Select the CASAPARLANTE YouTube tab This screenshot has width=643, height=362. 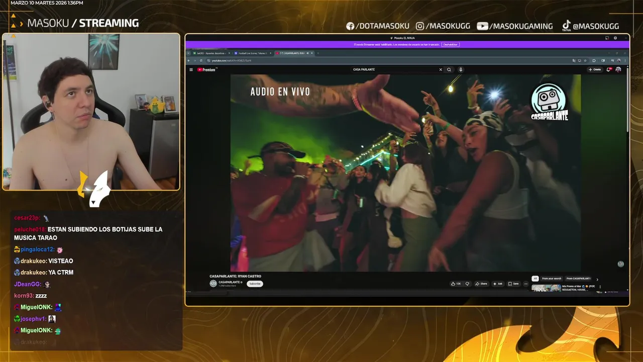[294, 53]
